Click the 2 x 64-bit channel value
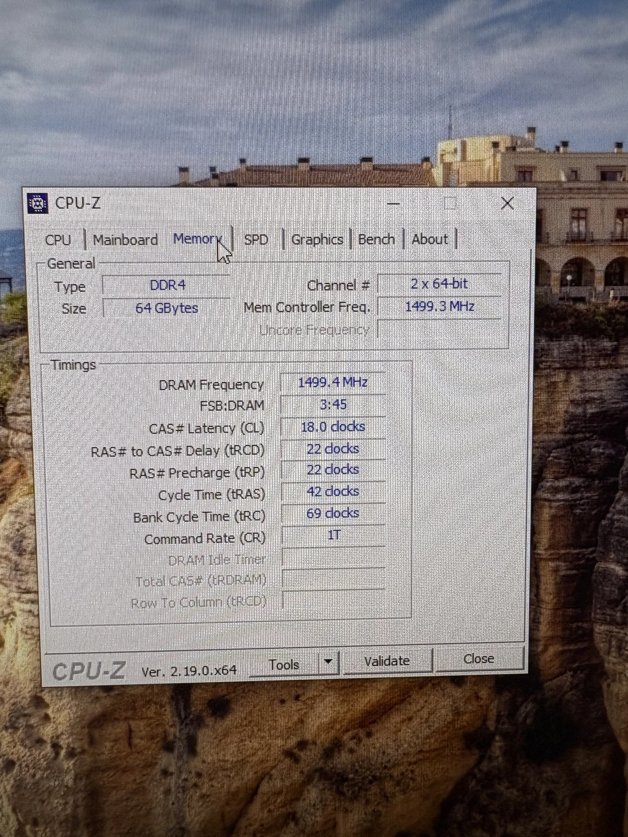Image resolution: width=628 pixels, height=837 pixels. 439,284
